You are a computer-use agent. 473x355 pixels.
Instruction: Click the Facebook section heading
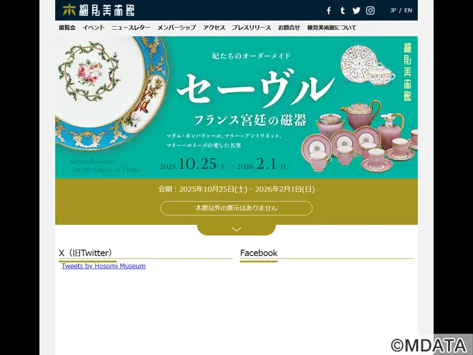coord(258,253)
